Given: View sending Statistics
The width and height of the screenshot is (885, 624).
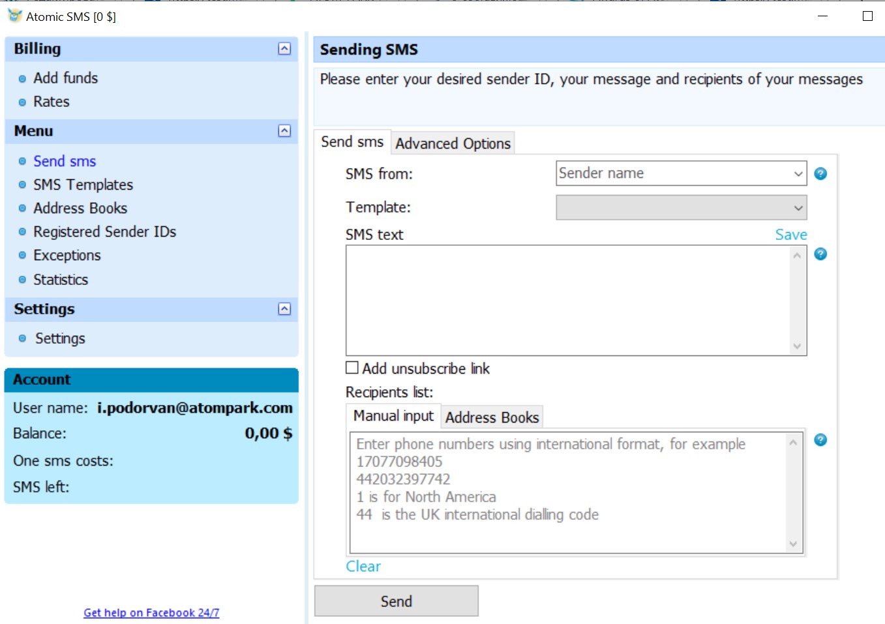Looking at the screenshot, I should point(61,279).
